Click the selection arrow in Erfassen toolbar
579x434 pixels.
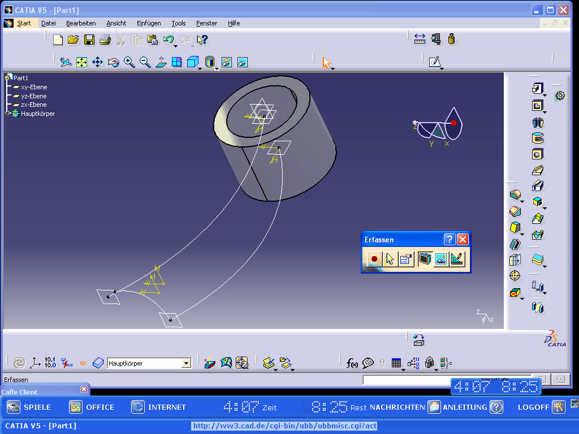pyautogui.click(x=390, y=259)
